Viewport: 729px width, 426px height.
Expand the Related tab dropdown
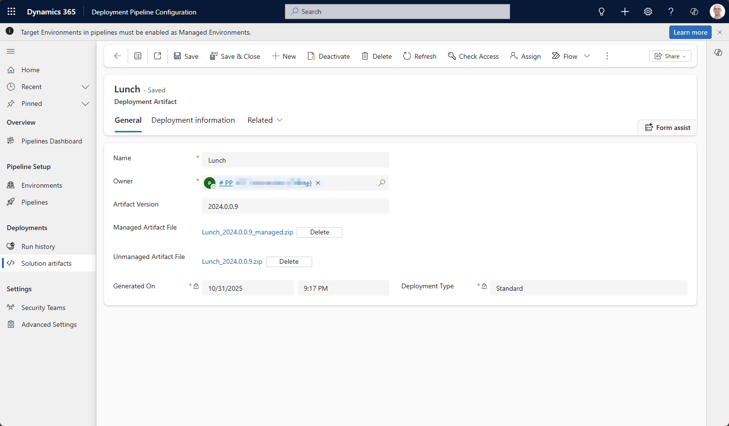point(265,120)
